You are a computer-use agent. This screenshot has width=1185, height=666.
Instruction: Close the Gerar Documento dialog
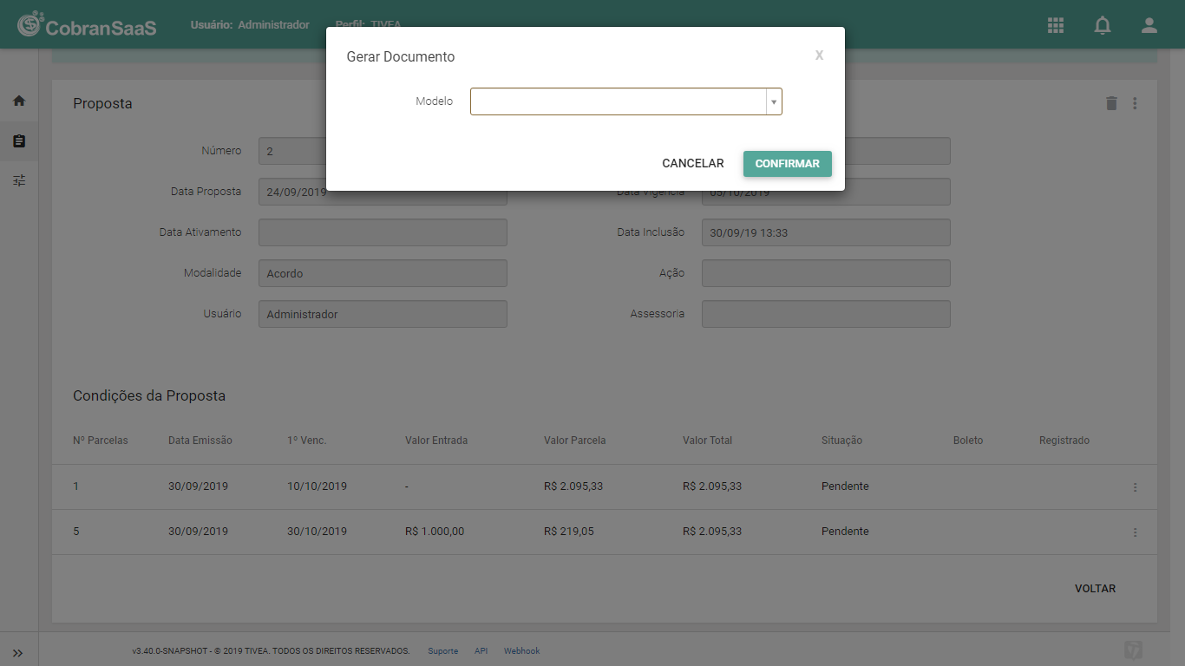[x=819, y=55]
